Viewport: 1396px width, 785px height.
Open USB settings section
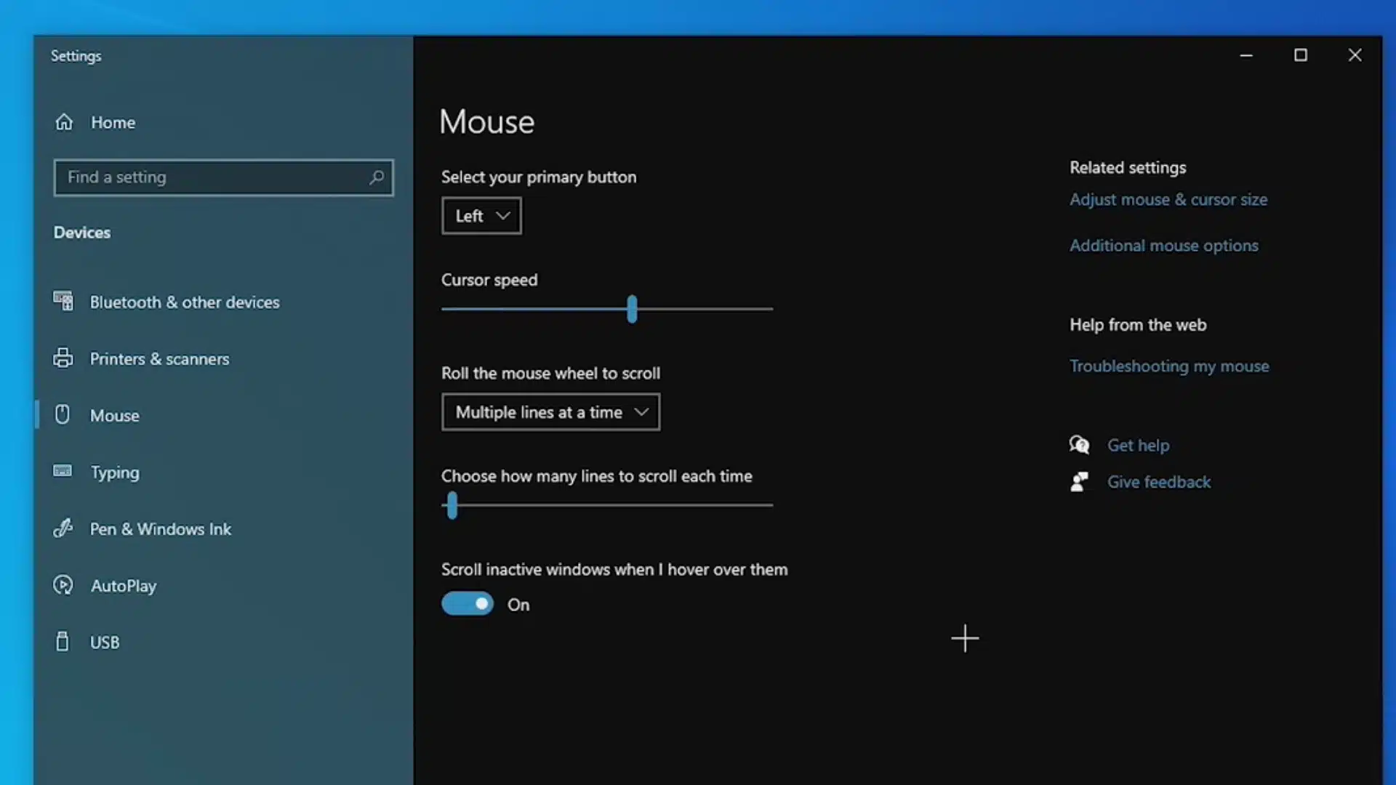coord(105,643)
